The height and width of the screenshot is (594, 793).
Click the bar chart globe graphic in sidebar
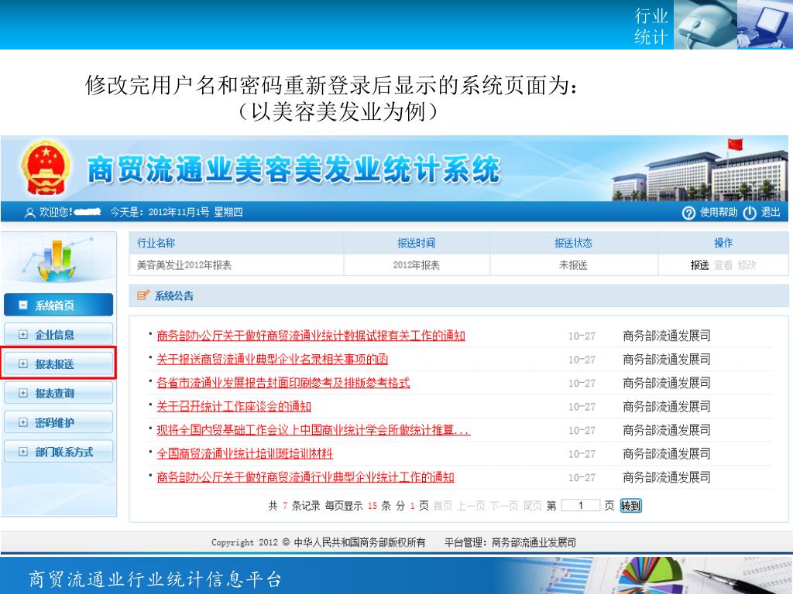click(58, 259)
